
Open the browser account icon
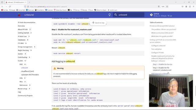(x=186, y=6)
